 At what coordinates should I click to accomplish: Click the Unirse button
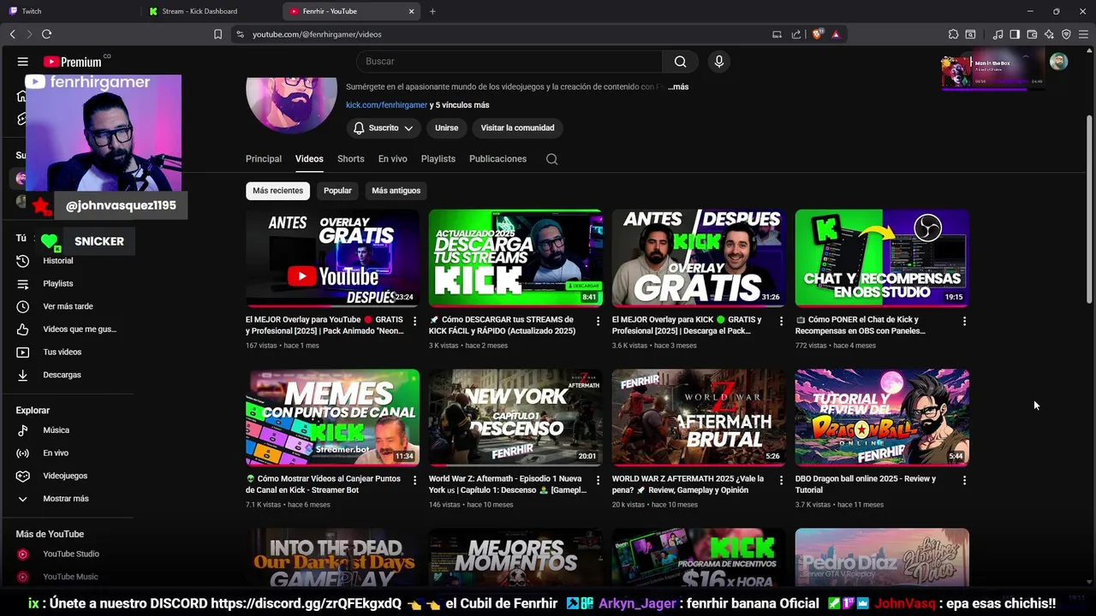click(447, 128)
